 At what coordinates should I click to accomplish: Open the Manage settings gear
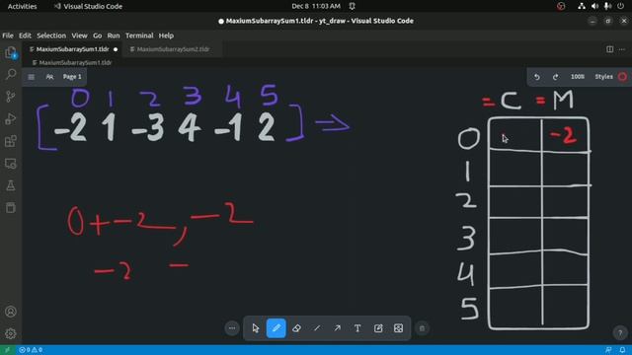tap(11, 333)
